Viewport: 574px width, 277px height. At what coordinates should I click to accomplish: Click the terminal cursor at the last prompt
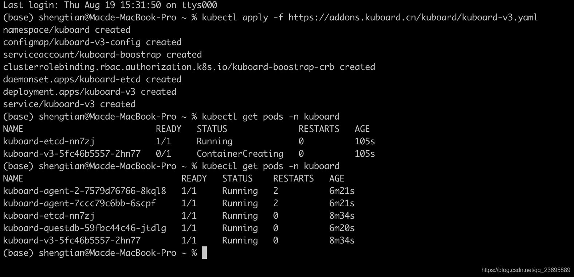pyautogui.click(x=204, y=253)
